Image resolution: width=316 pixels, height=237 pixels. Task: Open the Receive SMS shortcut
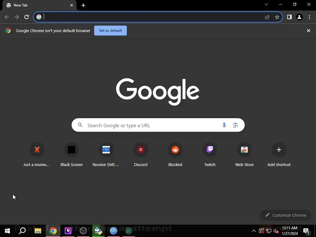[x=106, y=155]
